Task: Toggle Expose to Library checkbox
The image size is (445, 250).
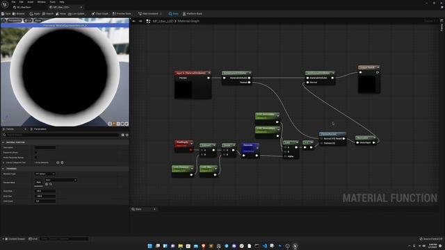Action: tap(35, 153)
